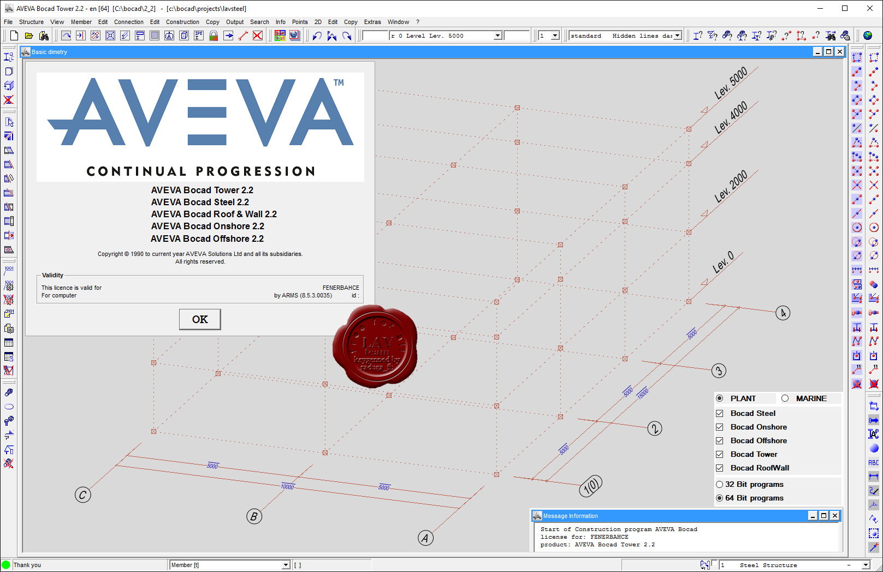Open the Window menu
This screenshot has width=883, height=572.
pos(398,22)
